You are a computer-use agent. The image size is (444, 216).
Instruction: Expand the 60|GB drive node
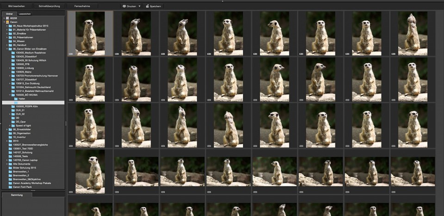click(x=4, y=18)
